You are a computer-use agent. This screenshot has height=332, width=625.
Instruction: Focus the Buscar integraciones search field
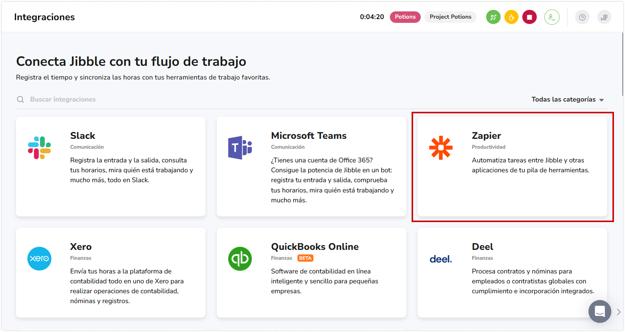[x=63, y=99]
